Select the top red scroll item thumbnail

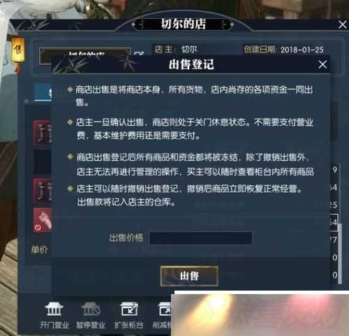tap(43, 133)
